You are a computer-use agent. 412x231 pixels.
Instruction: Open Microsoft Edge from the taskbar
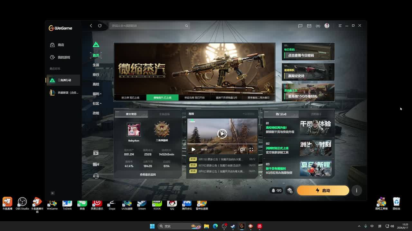pos(215,226)
